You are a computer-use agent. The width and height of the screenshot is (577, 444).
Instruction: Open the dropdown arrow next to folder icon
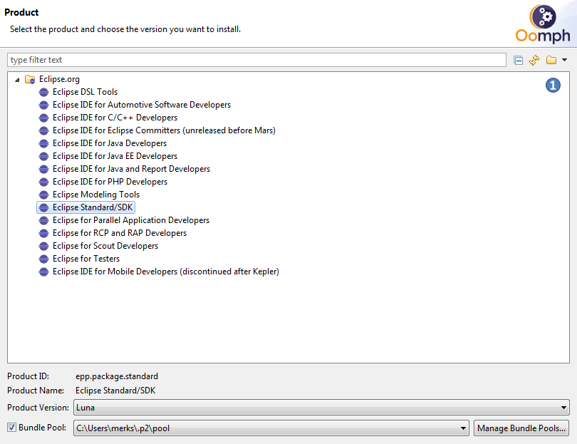564,61
